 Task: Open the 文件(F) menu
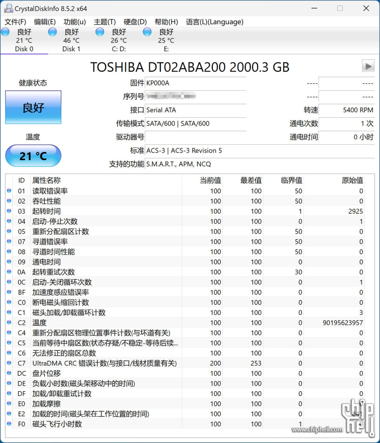tap(15, 22)
